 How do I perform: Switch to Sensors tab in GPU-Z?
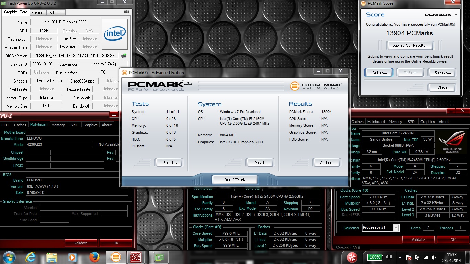[x=38, y=12]
